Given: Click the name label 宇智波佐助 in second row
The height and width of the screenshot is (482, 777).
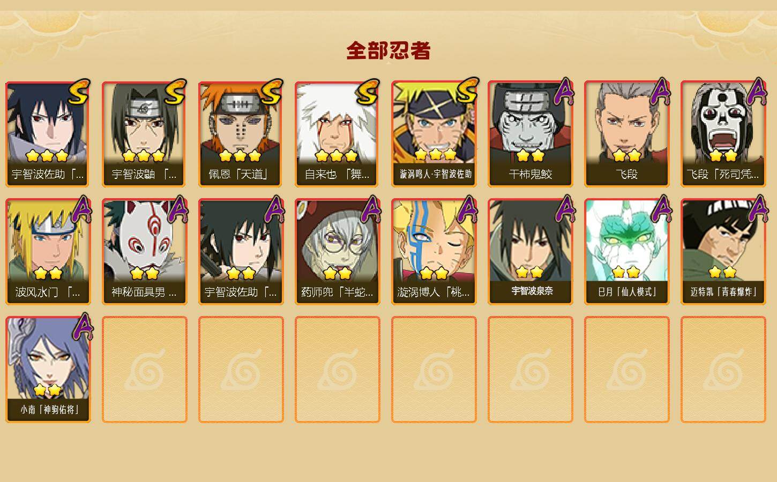Looking at the screenshot, I should pos(241,292).
